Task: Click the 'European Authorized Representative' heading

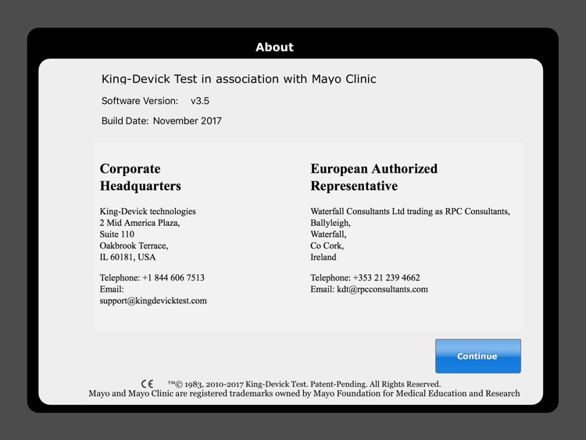Action: click(x=373, y=177)
